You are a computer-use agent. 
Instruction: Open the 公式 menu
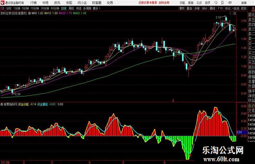pyautogui.click(x=199, y=3)
